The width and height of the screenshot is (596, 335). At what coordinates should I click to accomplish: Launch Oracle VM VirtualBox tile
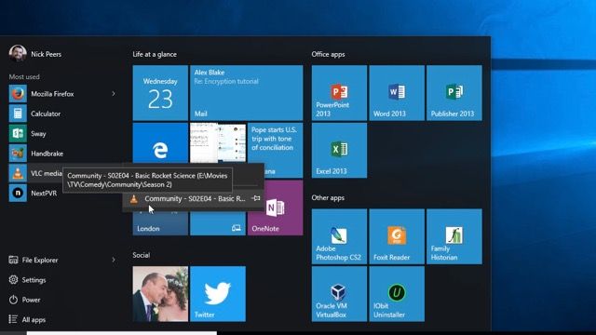click(339, 294)
